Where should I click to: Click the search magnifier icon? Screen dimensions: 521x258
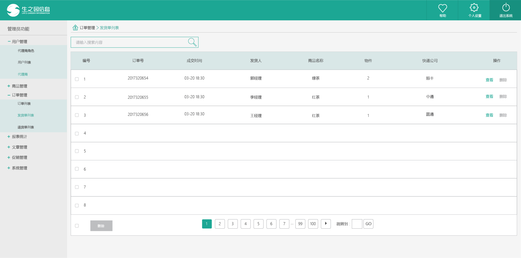(x=192, y=42)
